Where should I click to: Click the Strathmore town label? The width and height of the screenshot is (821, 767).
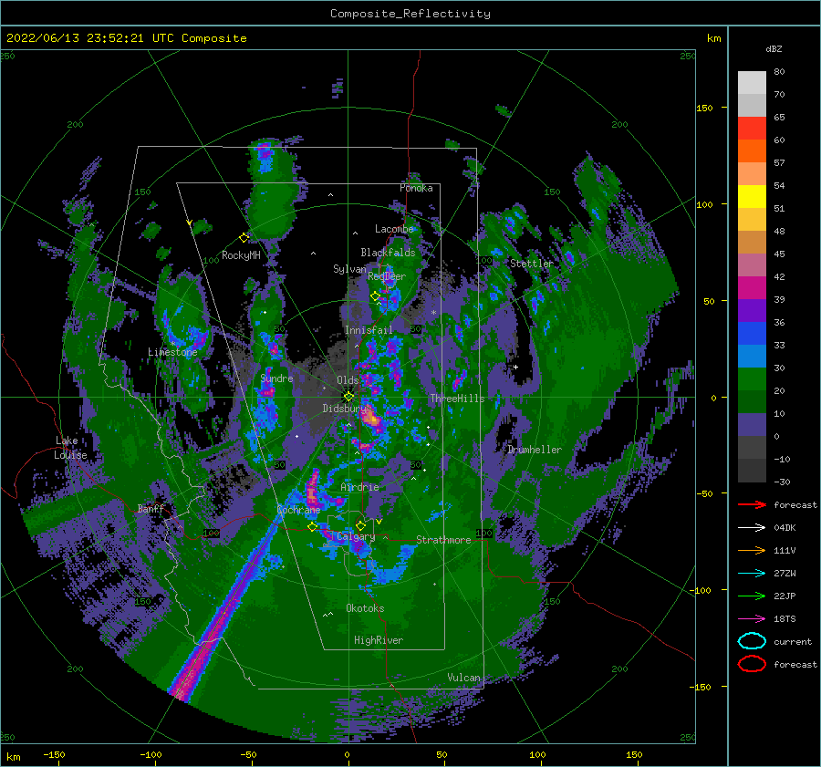[443, 540]
